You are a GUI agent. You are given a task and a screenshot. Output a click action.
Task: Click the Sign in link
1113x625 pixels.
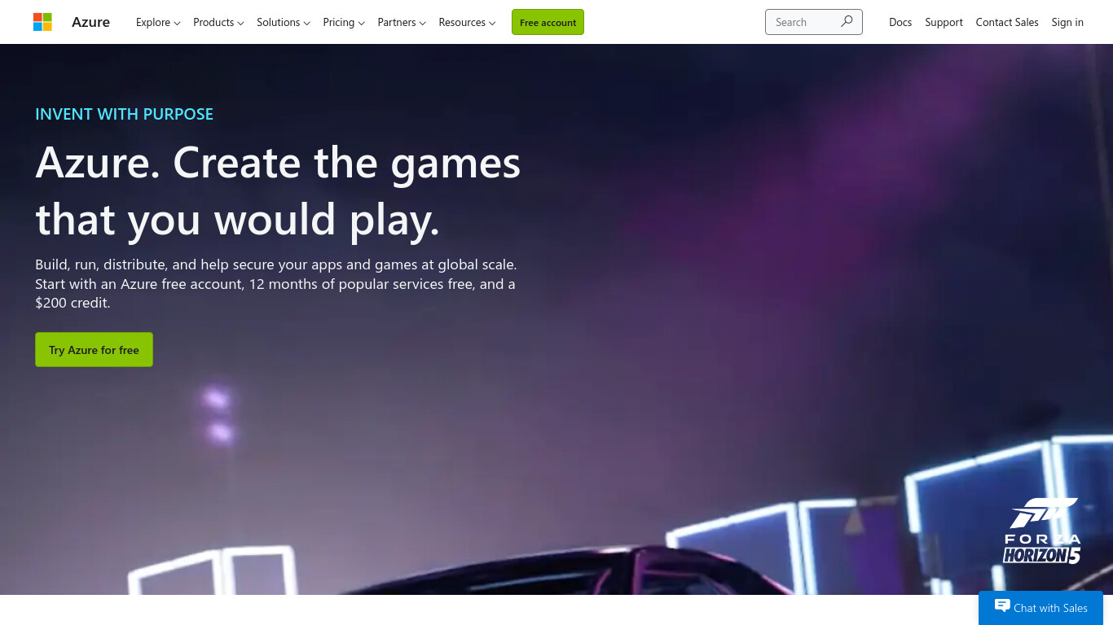coord(1067,22)
